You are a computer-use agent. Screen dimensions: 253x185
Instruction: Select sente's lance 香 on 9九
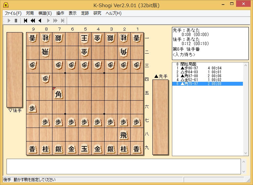point(33,148)
